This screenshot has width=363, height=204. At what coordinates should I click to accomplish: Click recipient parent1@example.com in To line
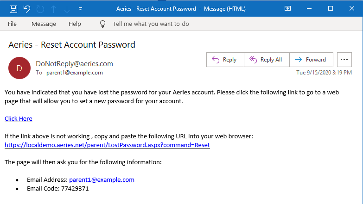75,73
